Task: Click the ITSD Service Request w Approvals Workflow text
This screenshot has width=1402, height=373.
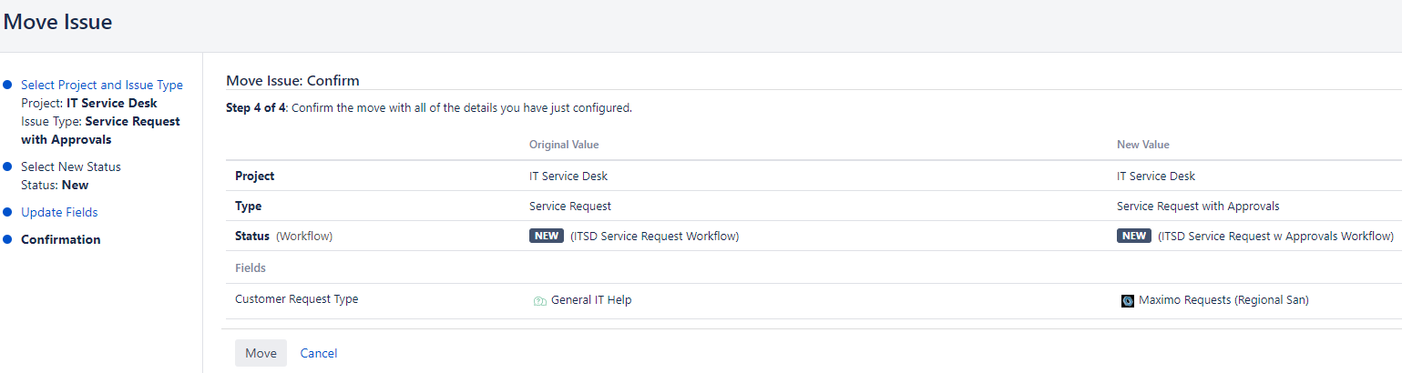Action: pyautogui.click(x=1275, y=237)
